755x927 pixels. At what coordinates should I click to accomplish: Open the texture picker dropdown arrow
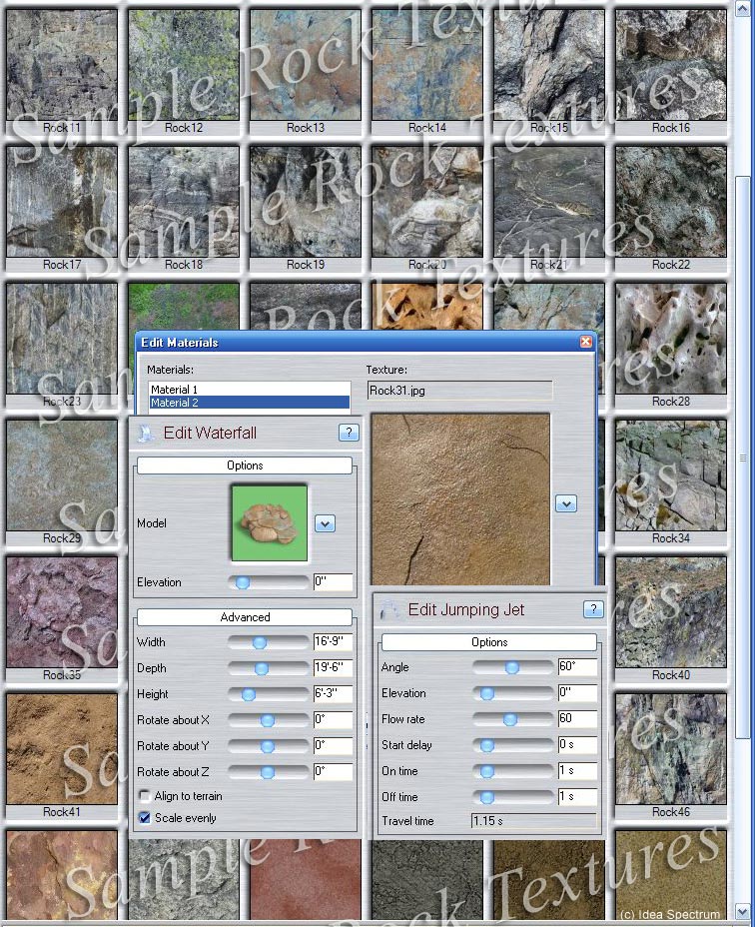point(566,503)
